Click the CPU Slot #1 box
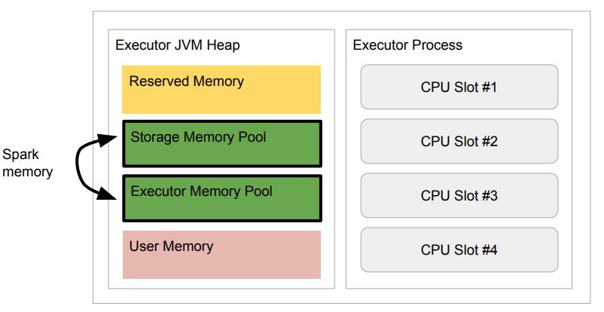 click(459, 87)
